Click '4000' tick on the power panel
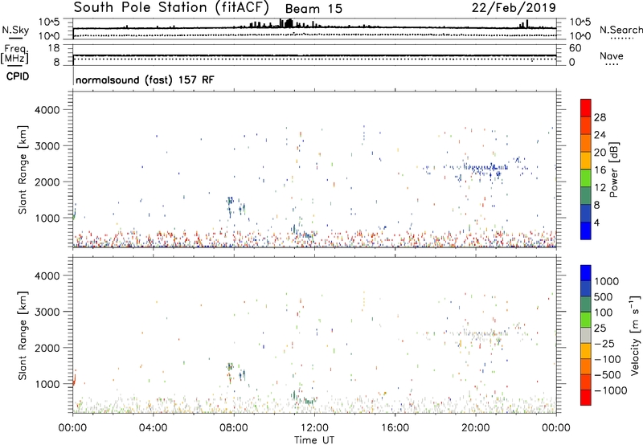The width and height of the screenshot is (643, 445). (47, 110)
